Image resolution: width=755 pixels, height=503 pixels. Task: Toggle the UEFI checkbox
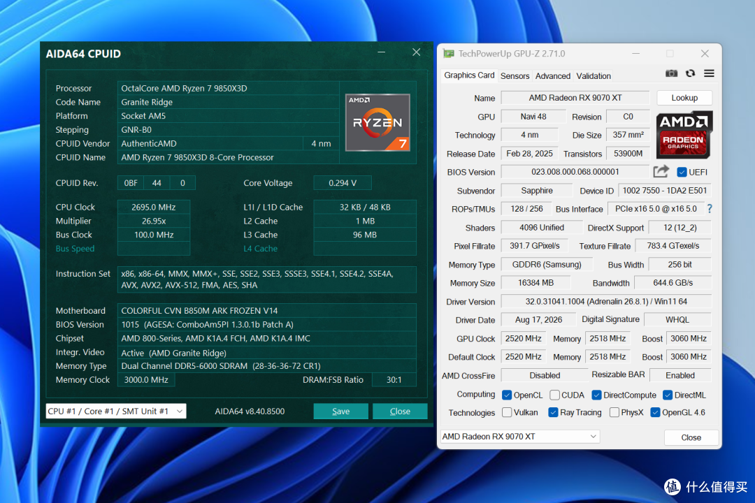coord(682,172)
